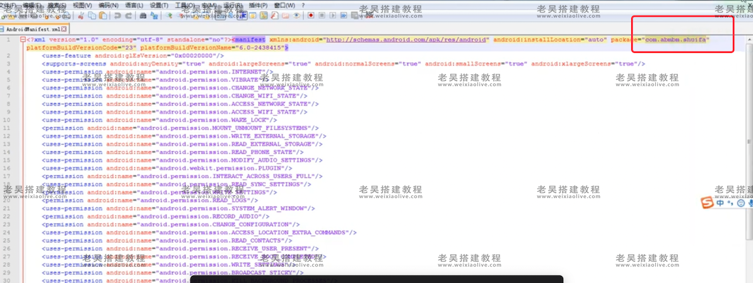Viewport: 753px width, 283px height.
Task: Open the 视图(V) menu
Action: coord(82,5)
